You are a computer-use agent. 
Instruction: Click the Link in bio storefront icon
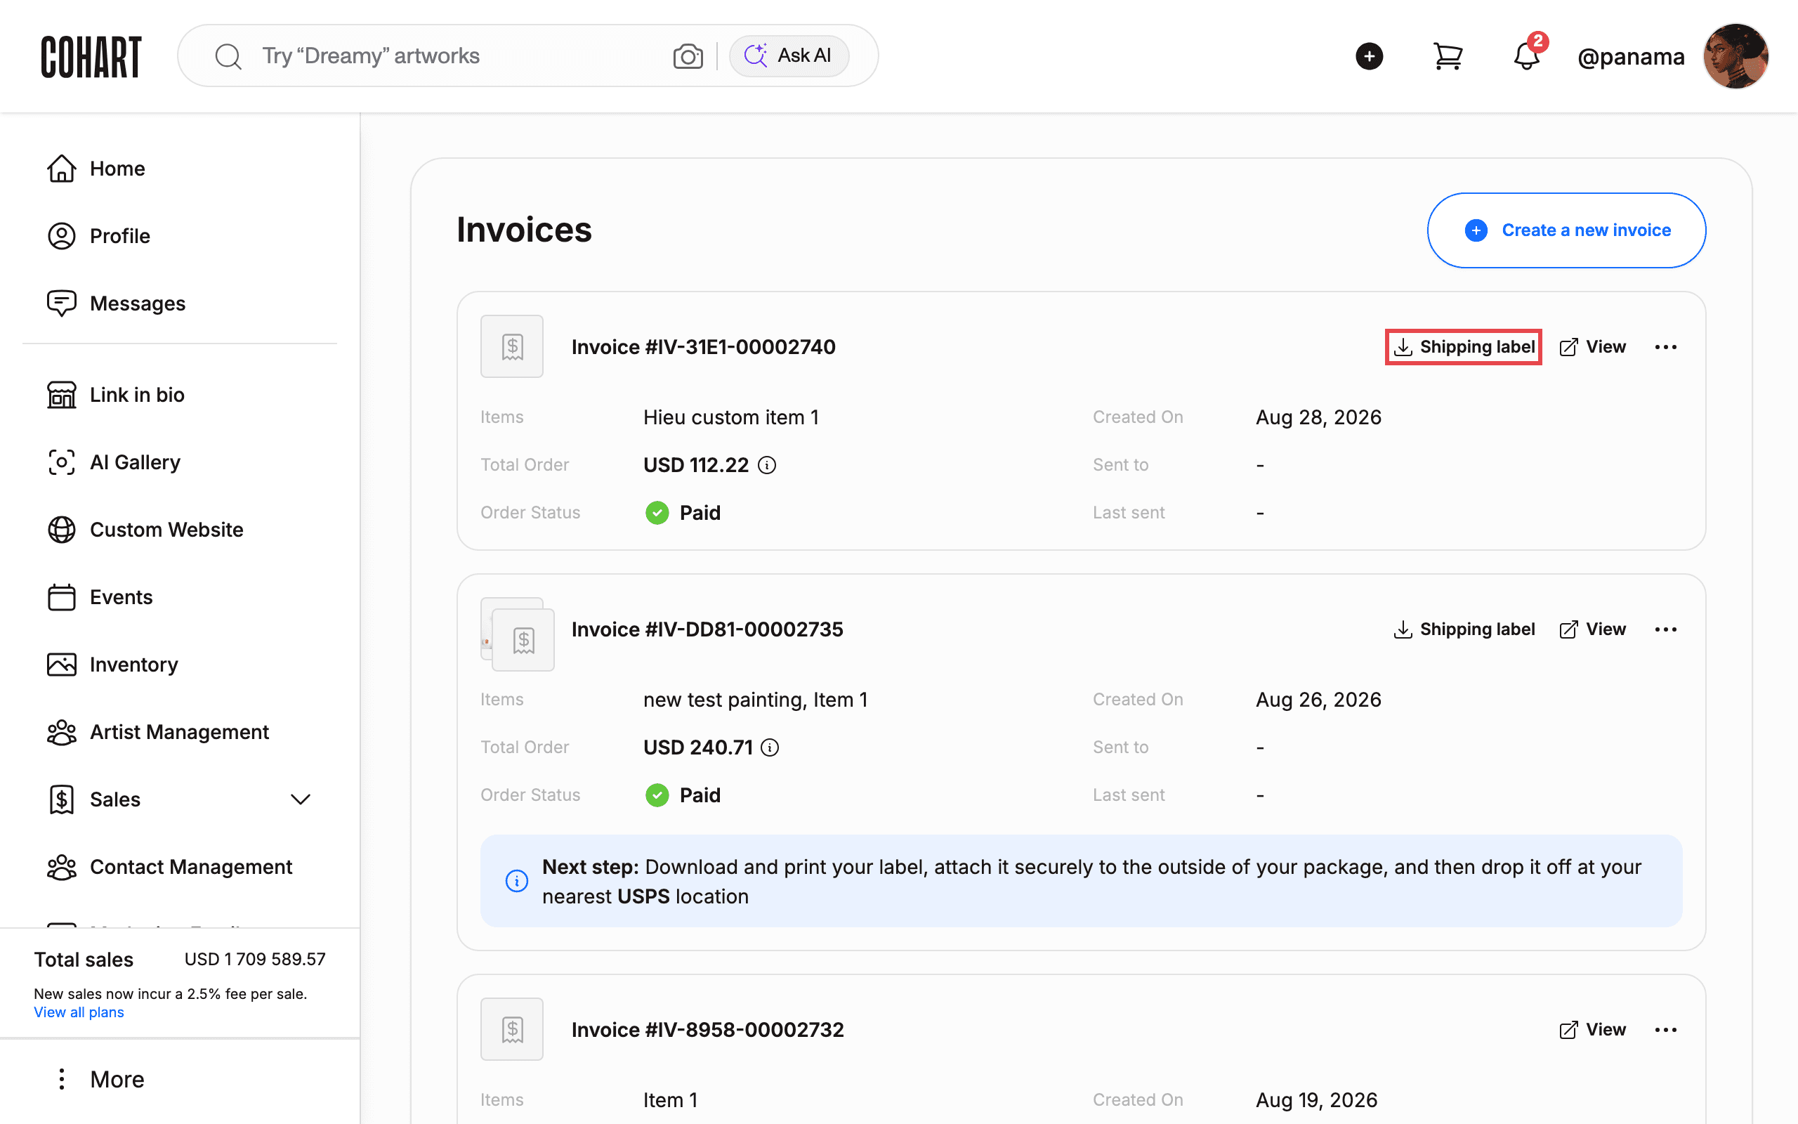tap(62, 395)
